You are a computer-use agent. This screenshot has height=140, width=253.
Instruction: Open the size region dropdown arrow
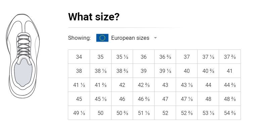[155, 38]
